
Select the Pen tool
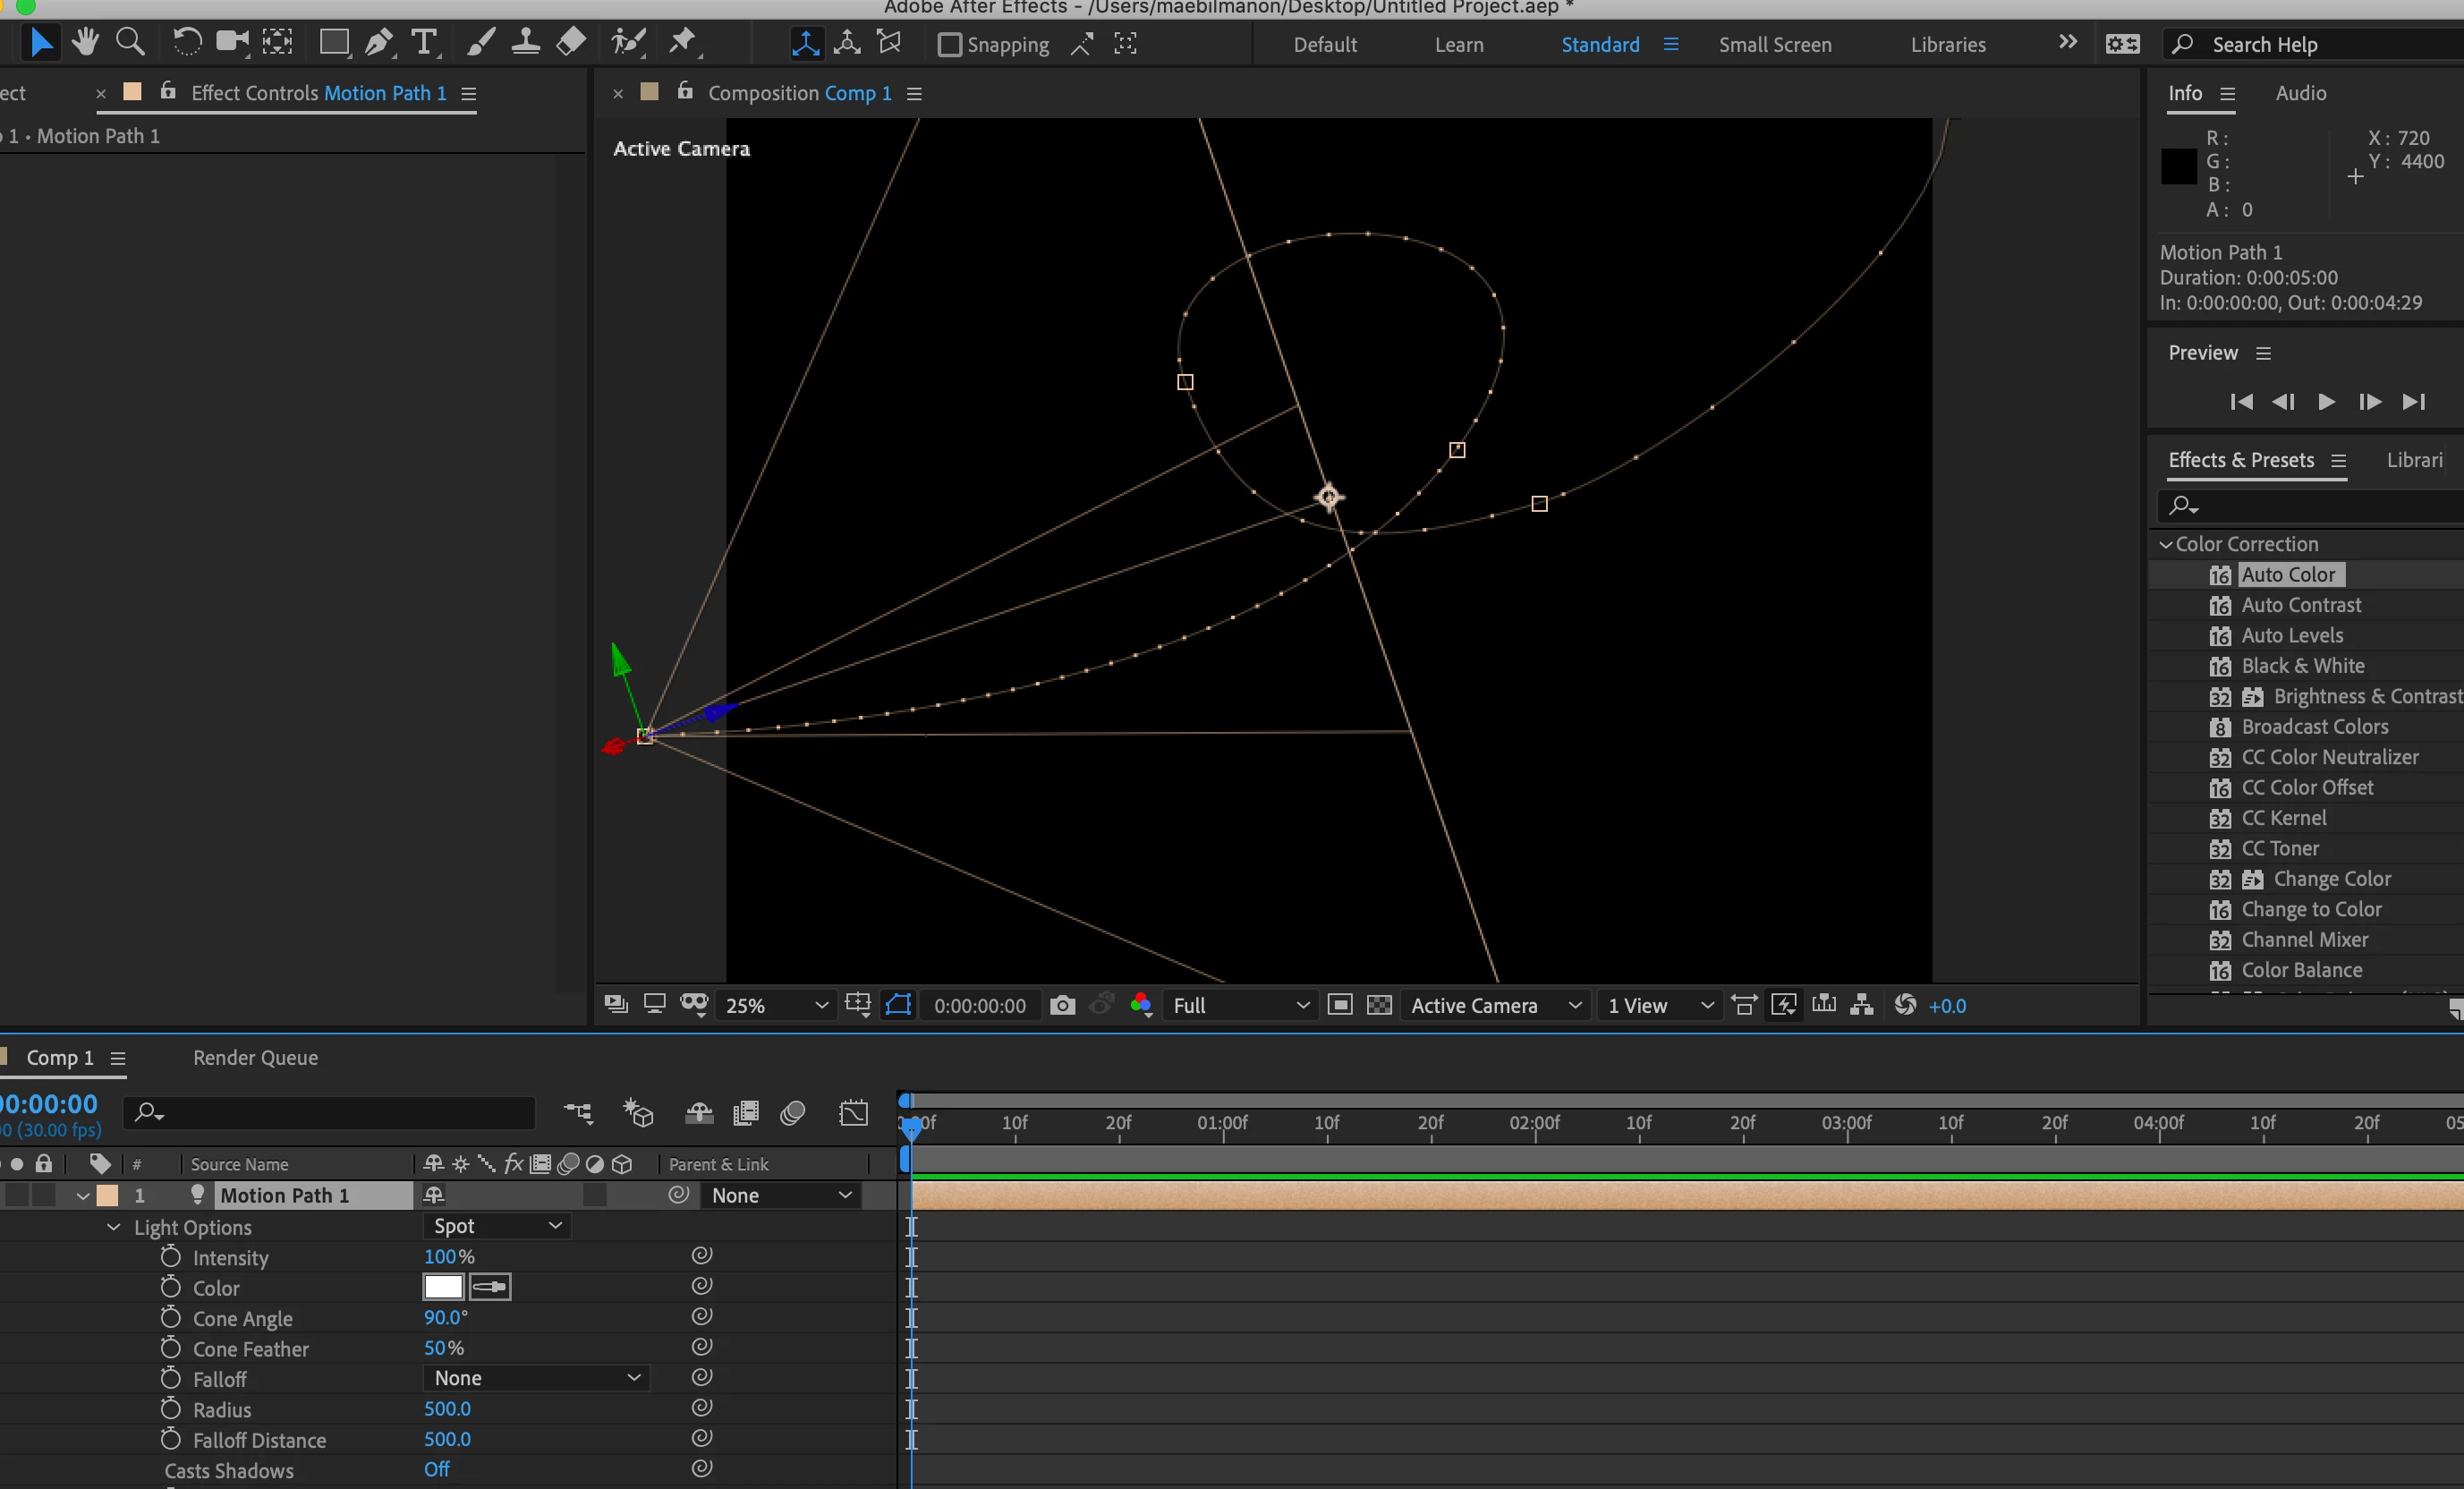378,42
